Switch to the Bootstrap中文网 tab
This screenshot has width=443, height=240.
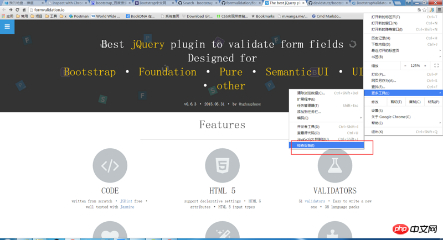154,3
